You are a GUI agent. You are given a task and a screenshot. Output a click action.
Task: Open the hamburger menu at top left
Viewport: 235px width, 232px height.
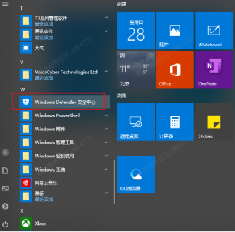coord(5,4)
